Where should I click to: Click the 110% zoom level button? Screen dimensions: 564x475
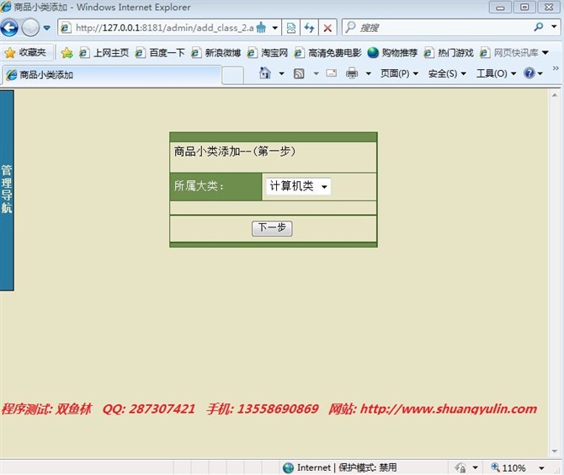coord(508,467)
